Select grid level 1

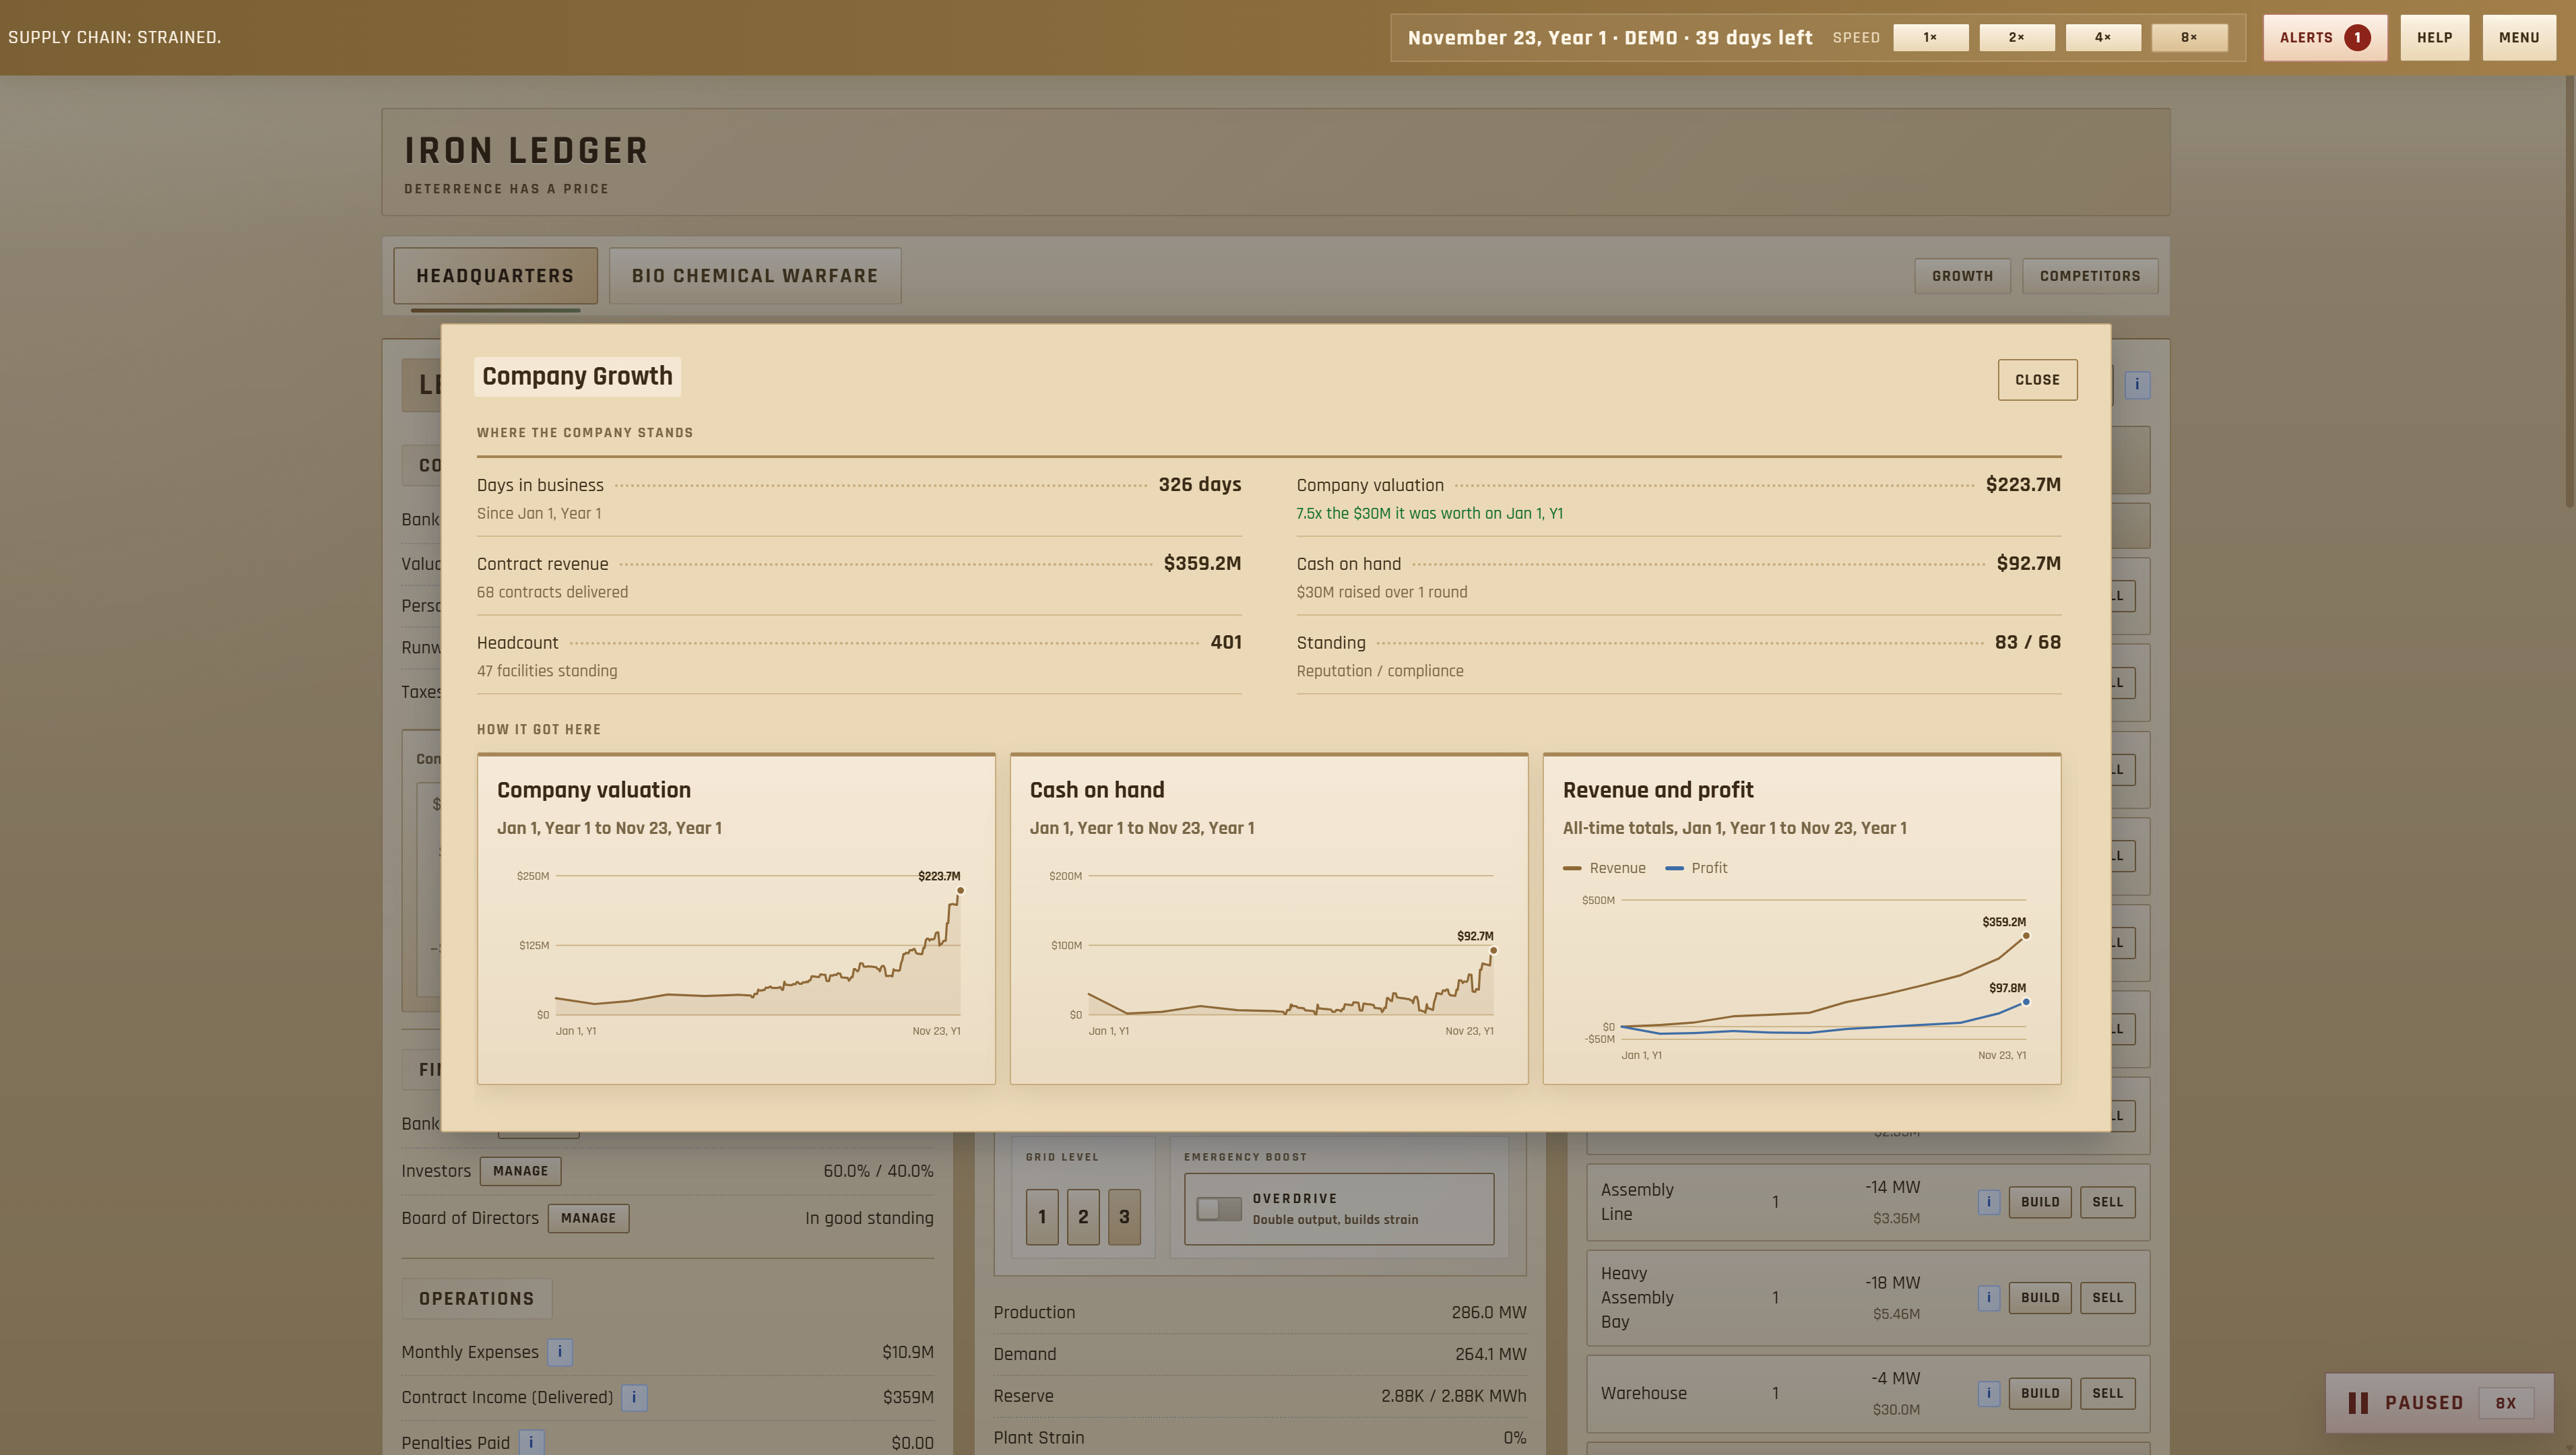coord(1042,1216)
